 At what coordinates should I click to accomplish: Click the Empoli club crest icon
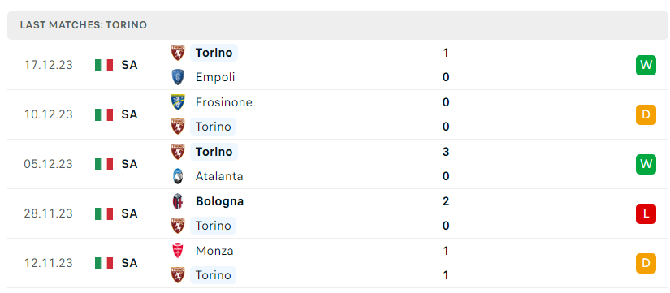tap(178, 77)
